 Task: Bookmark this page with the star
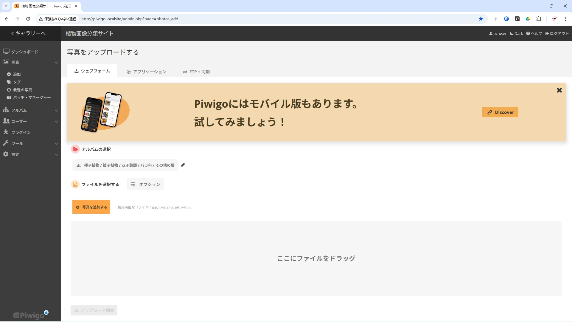click(x=481, y=19)
